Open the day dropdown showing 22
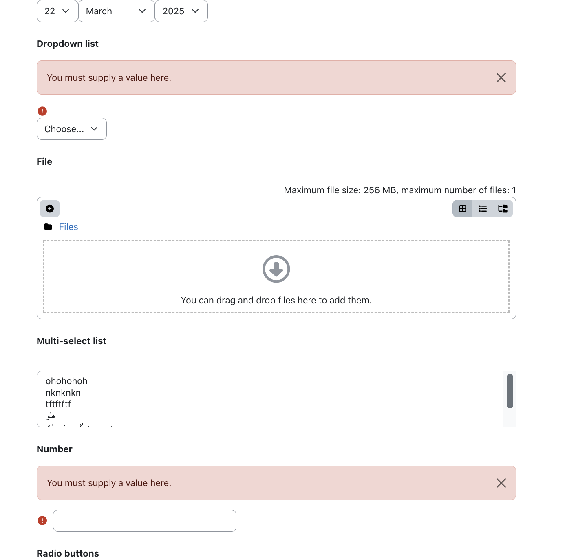The image size is (587, 557). 57,11
